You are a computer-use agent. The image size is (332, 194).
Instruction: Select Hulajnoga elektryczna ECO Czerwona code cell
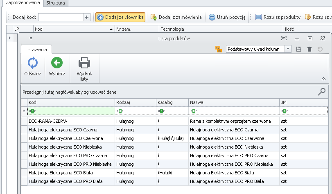pyautogui.click(x=71, y=138)
